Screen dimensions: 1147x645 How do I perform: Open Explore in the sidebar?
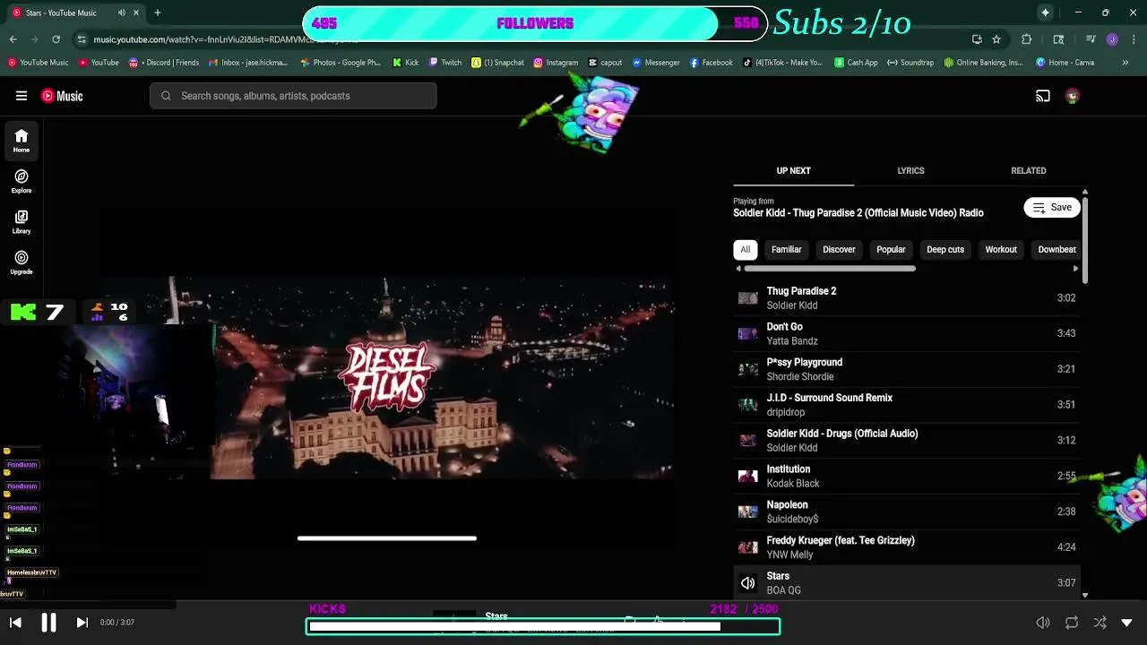coord(22,181)
